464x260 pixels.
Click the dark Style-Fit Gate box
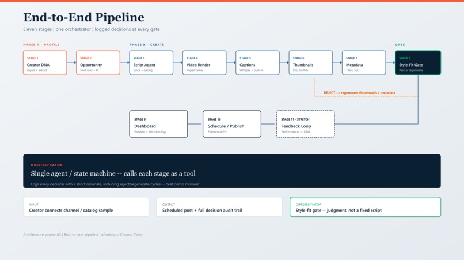pyautogui.click(x=418, y=63)
